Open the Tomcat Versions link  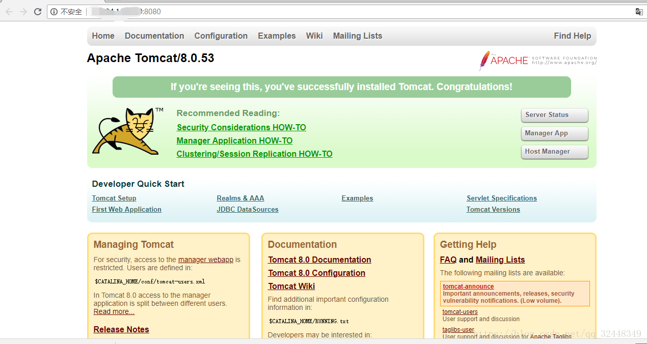(x=493, y=209)
